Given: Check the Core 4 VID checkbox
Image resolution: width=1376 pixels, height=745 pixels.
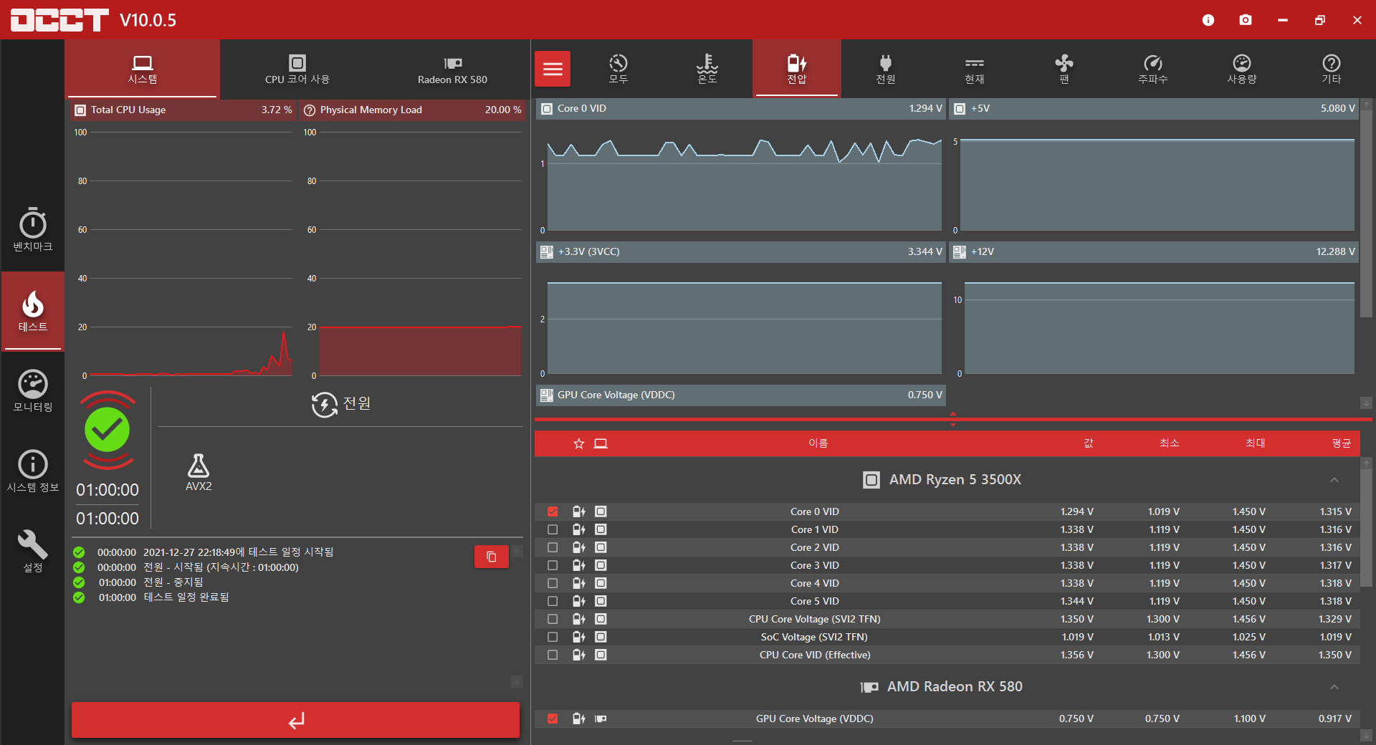Looking at the screenshot, I should (553, 583).
